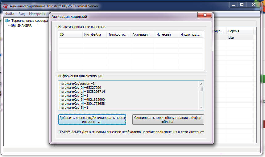Screen dimensions: 265x157
Task: Close the Thinstuff administration main window
Action: 253,5
